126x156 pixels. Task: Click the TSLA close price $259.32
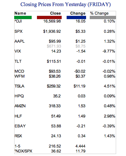(x=54, y=86)
